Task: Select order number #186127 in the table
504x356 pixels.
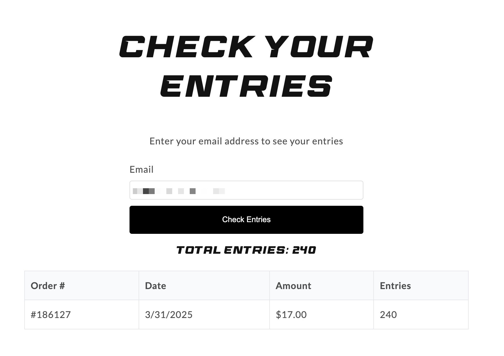Action: tap(50, 314)
